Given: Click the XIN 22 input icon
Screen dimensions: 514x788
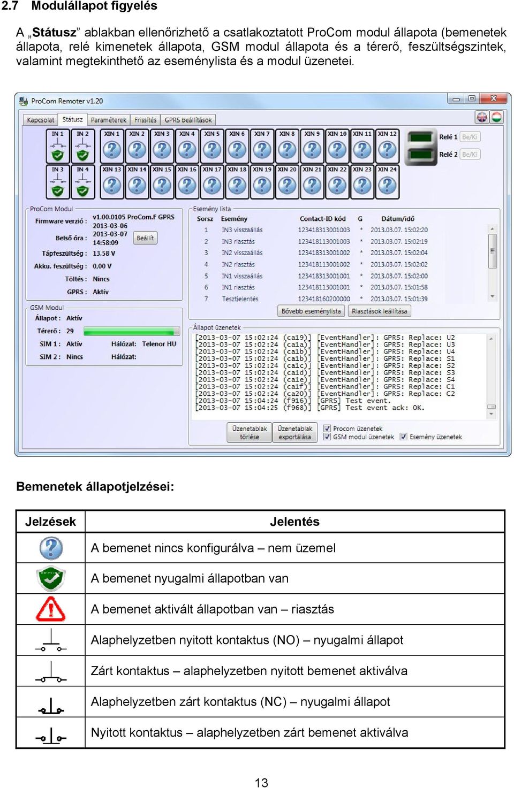Looking at the screenshot, I should pyautogui.click(x=337, y=182).
